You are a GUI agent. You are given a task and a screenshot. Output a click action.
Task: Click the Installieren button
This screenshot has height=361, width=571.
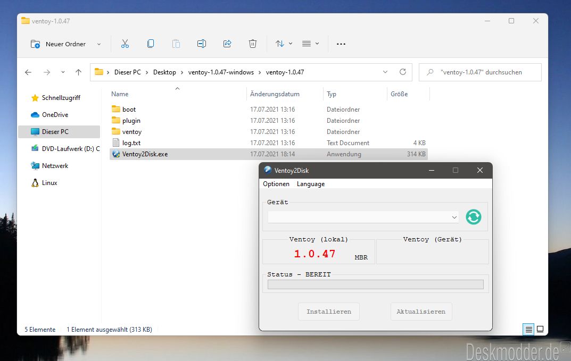(x=329, y=312)
